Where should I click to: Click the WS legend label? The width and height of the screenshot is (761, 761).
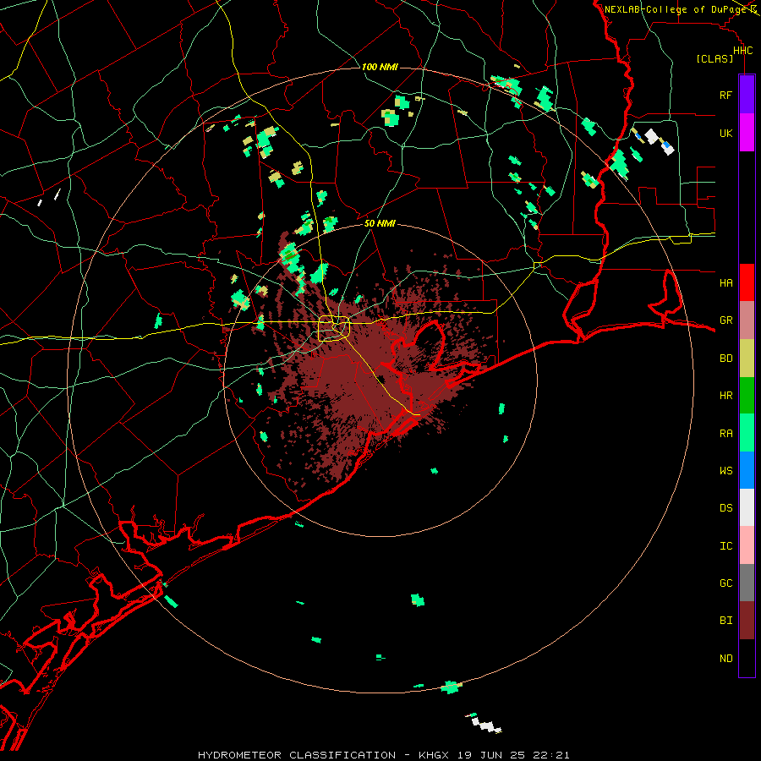coord(726,470)
